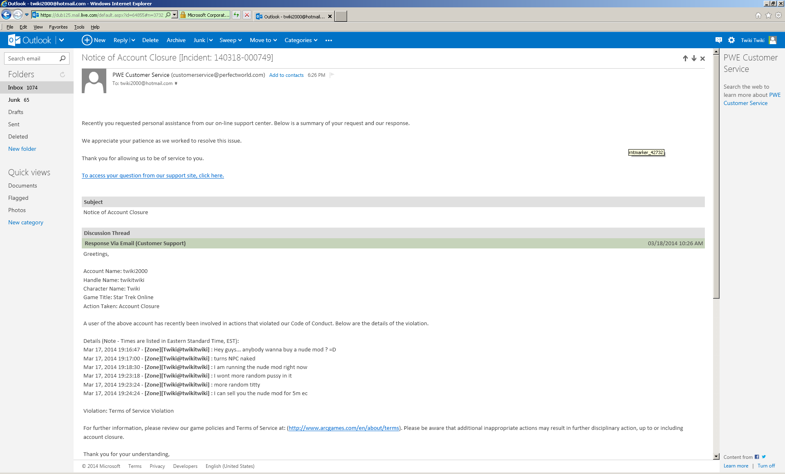This screenshot has width=785, height=474.
Task: Refresh the Folders list
Action: [x=63, y=74]
